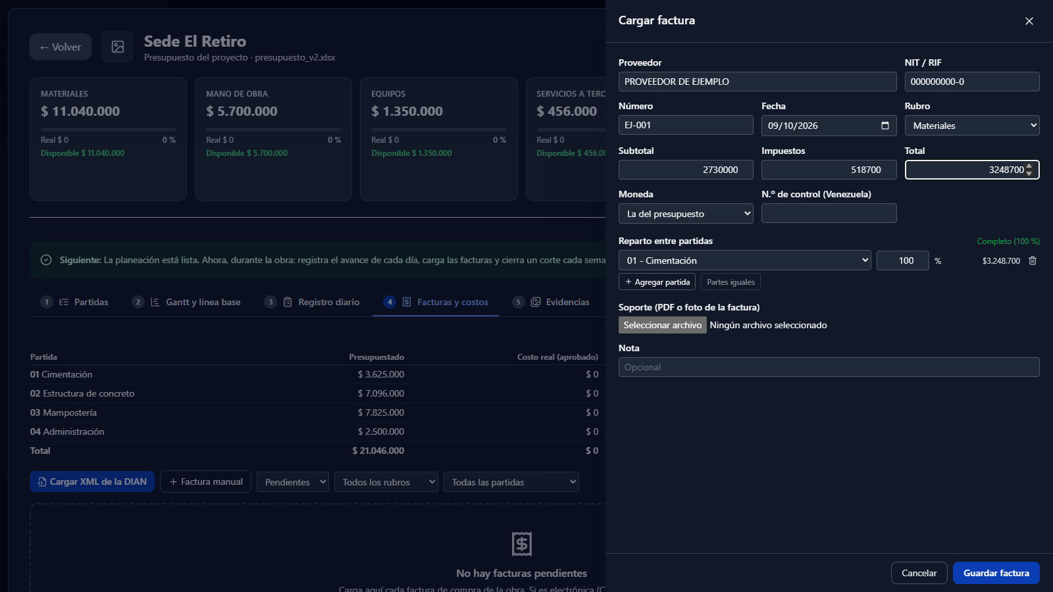This screenshot has width=1053, height=592.
Task: Click the reparto percentage field showing 100
Action: 903,260
